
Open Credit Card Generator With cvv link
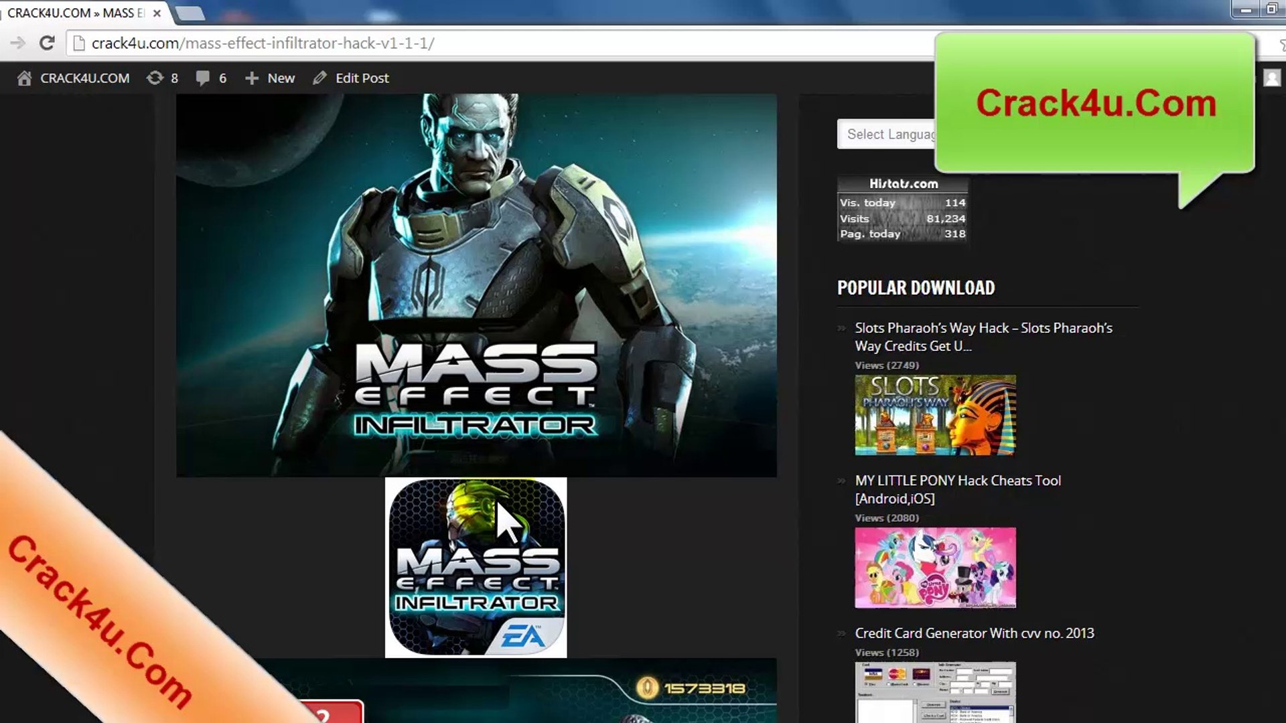pyautogui.click(x=974, y=633)
